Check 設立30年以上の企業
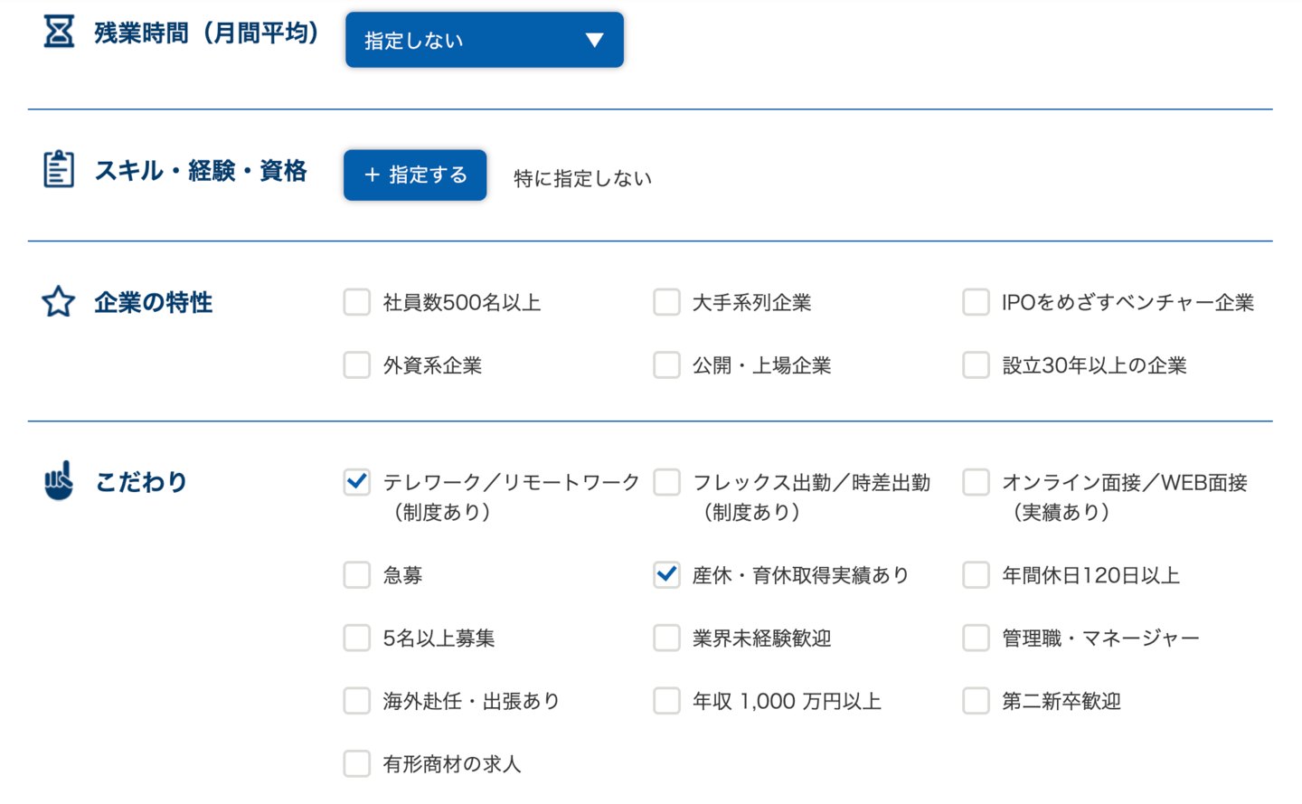The width and height of the screenshot is (1302, 804). click(x=976, y=364)
